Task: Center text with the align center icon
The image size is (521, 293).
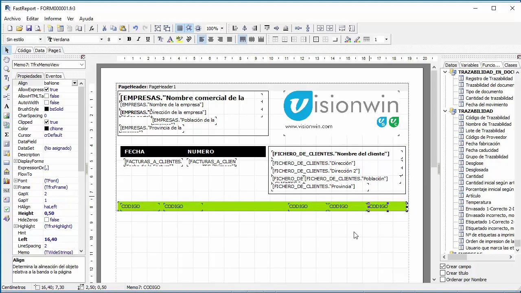Action: point(211,39)
